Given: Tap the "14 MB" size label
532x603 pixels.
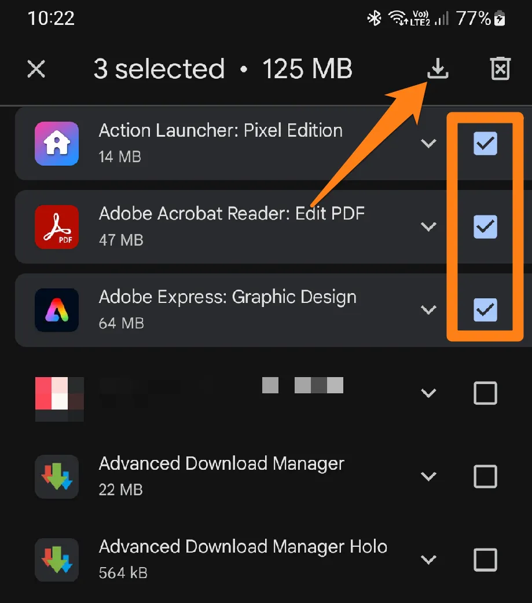Looking at the screenshot, I should coord(120,157).
